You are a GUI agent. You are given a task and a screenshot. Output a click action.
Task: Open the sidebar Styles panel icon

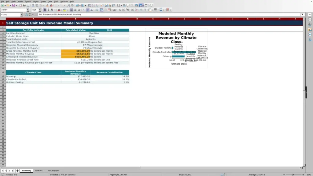[310, 24]
